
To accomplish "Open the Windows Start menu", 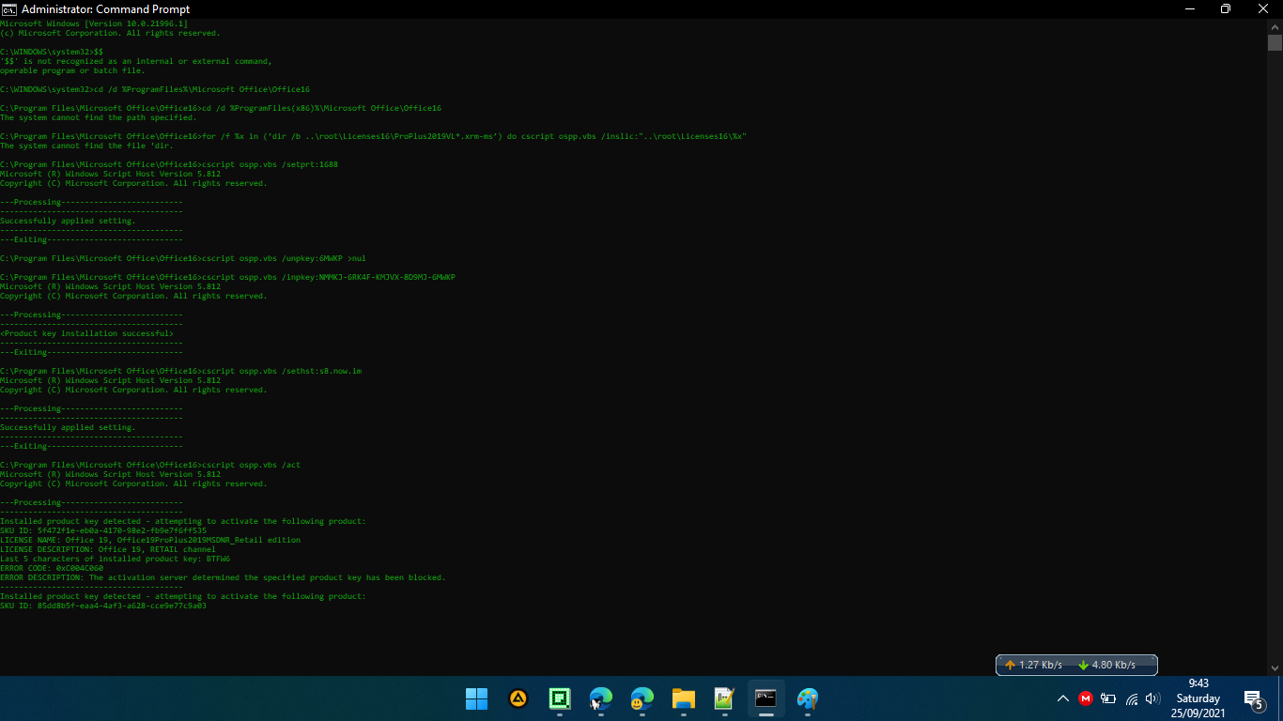I will 476,698.
